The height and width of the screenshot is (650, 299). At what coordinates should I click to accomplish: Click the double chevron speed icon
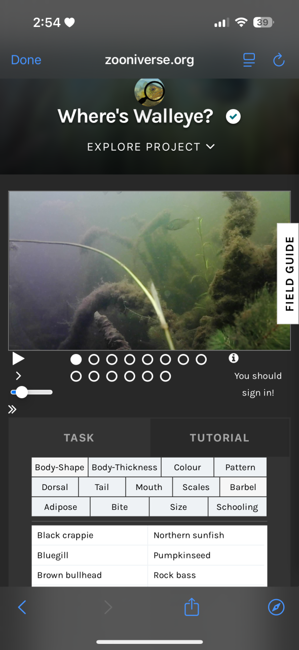click(x=12, y=409)
